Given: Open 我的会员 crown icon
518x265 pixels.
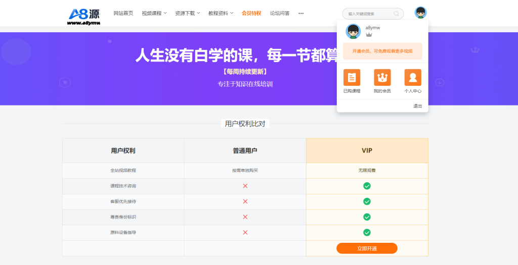Looking at the screenshot, I should 382,77.
